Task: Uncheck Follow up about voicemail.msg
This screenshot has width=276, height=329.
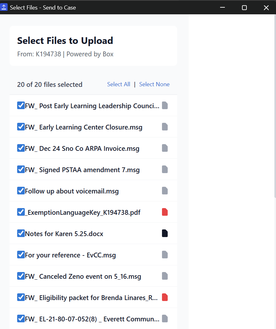Action: pyautogui.click(x=21, y=191)
